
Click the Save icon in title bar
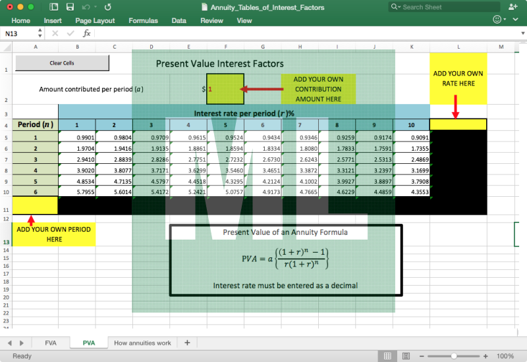70,7
